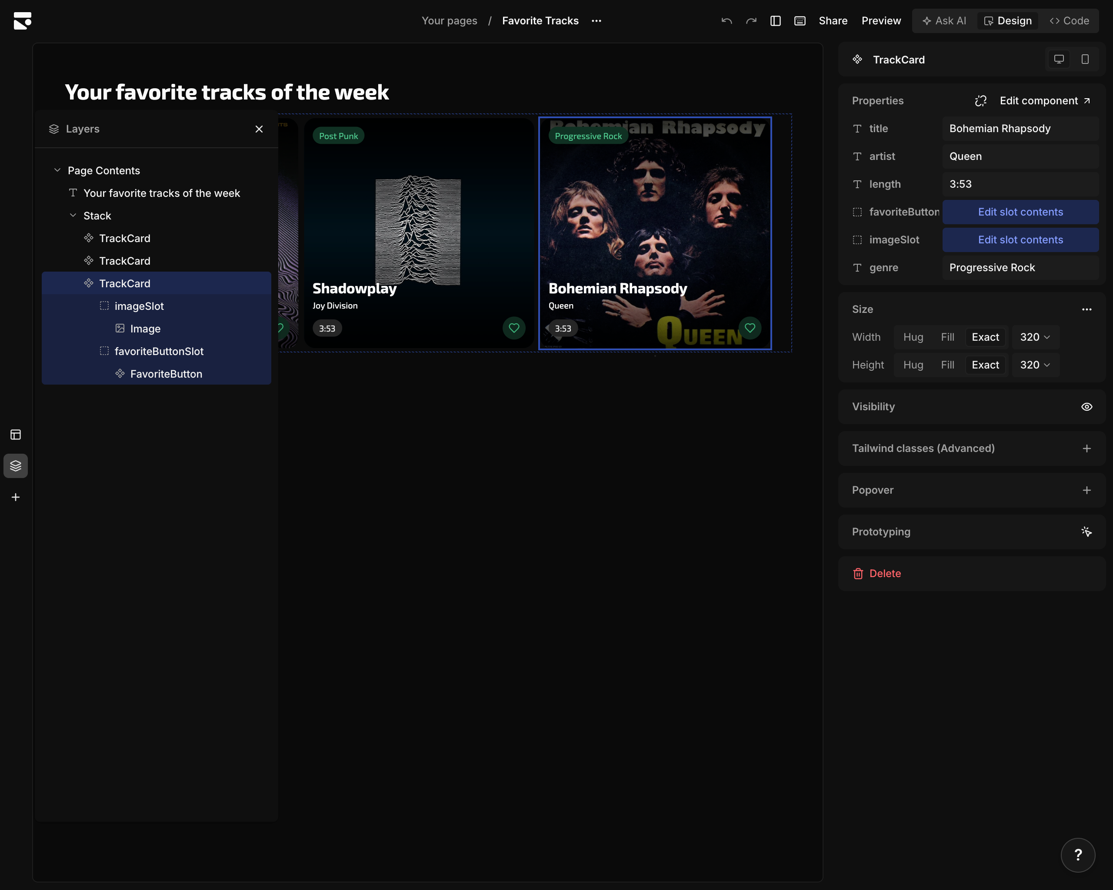Open the Width 320 dropdown
This screenshot has width=1113, height=890.
click(x=1035, y=337)
